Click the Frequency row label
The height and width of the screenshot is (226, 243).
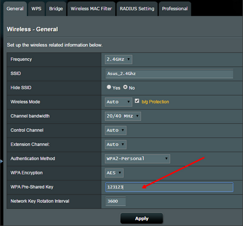(x=21, y=59)
